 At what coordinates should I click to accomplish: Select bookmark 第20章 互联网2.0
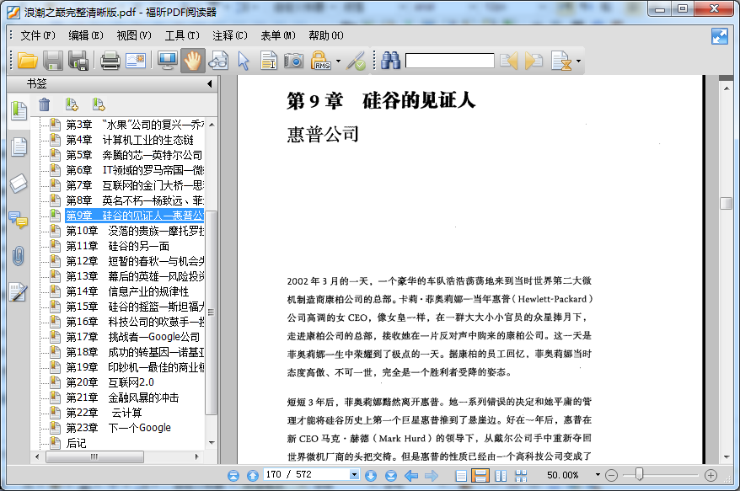110,382
